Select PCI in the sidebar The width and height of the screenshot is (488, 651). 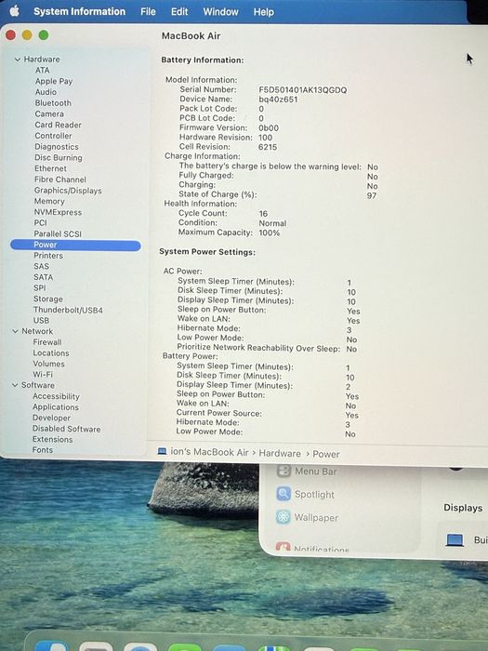(x=40, y=222)
